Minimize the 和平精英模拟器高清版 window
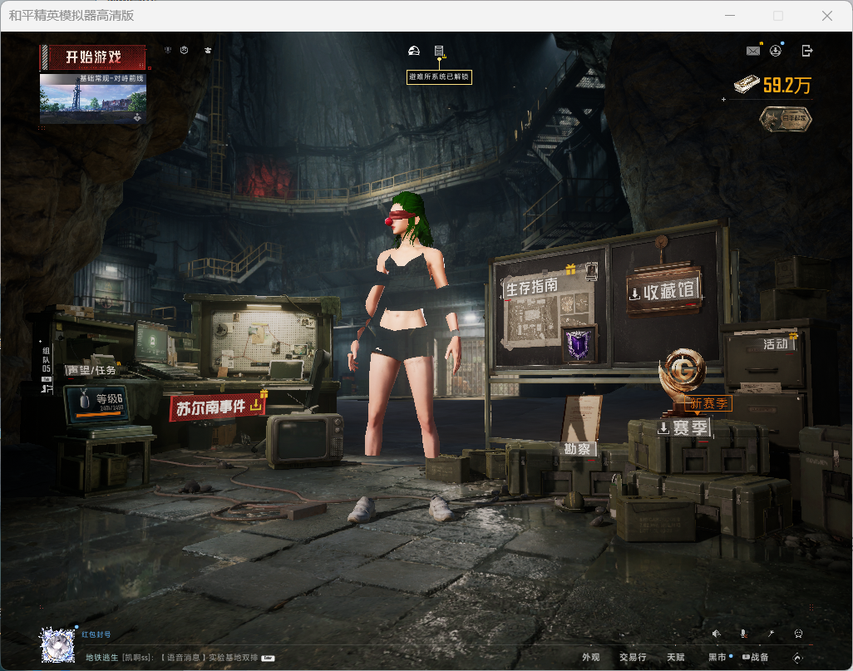The height and width of the screenshot is (671, 853). (730, 16)
